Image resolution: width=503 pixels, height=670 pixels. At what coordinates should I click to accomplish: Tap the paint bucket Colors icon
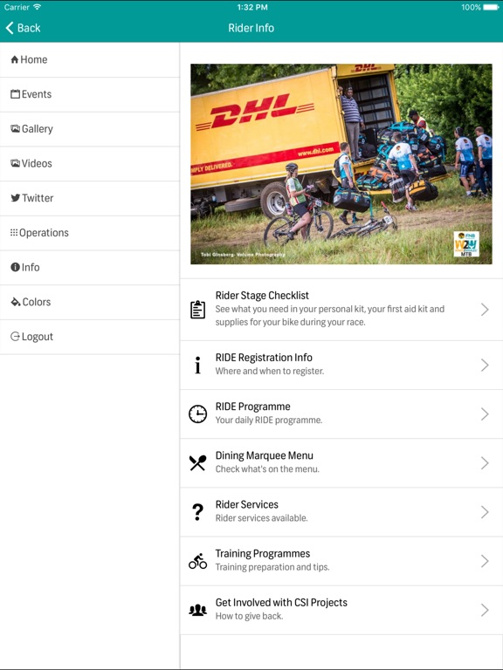pos(16,302)
